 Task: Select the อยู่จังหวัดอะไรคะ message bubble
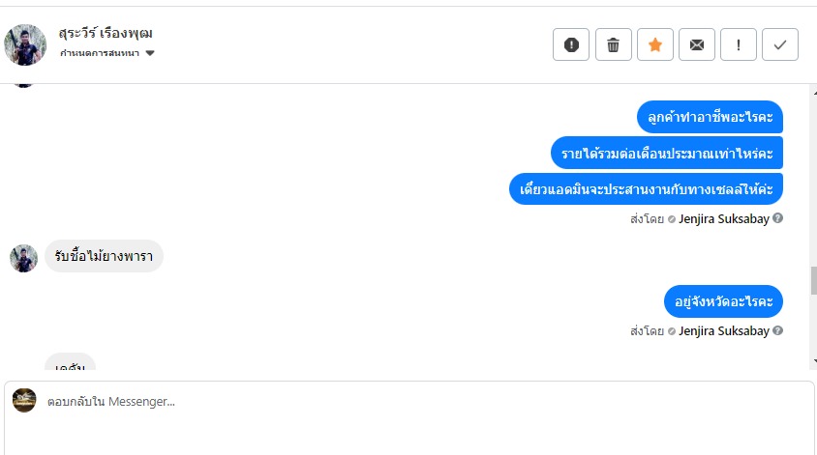pos(723,301)
